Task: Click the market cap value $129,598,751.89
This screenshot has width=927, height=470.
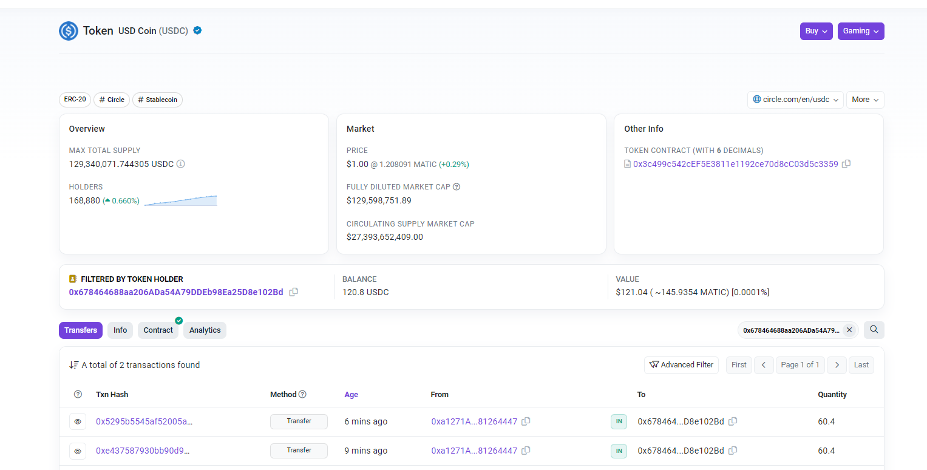Action: (379, 200)
